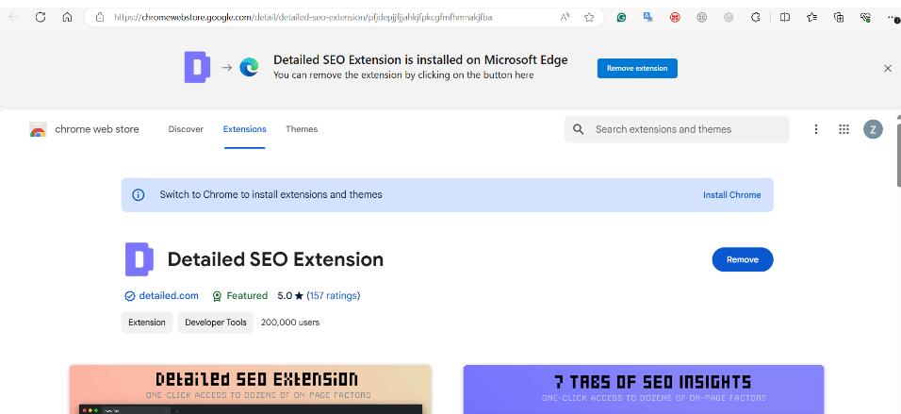Open the red circular extension icon
Screen dimensions: 901x414
click(x=675, y=17)
